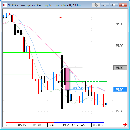This screenshot has height=130, width=130.
Task: Minimize the S.FOX chart window
Action: coord(105,5)
